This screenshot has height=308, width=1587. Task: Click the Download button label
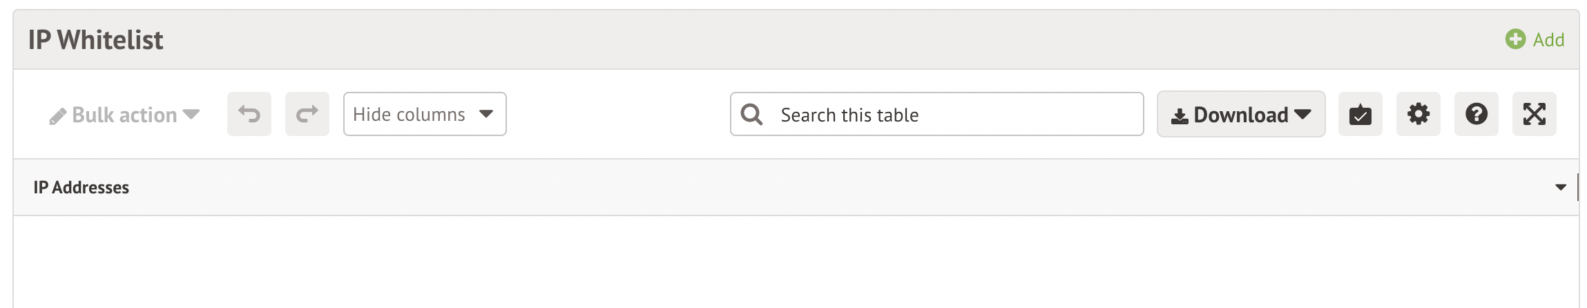1240,115
